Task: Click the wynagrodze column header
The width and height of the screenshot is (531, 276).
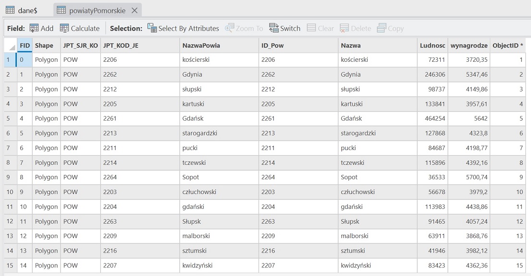Action: (469, 46)
